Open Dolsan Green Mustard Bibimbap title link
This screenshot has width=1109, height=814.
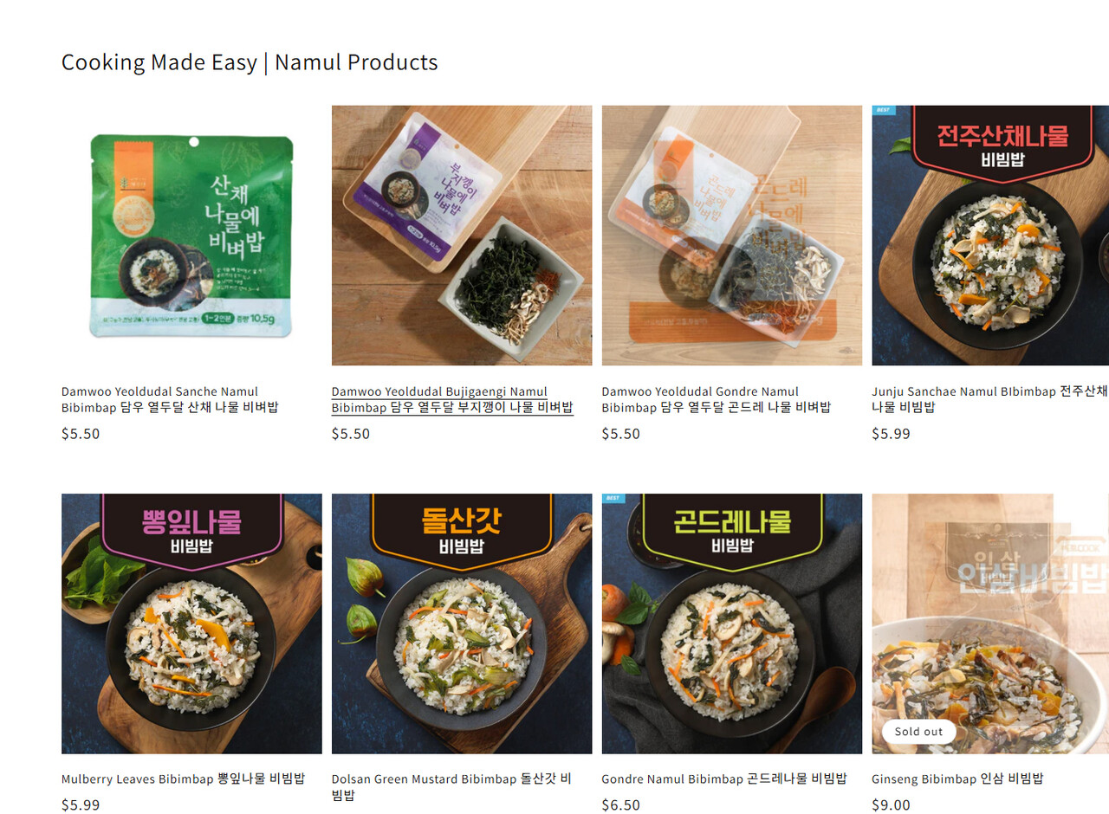pos(451,786)
